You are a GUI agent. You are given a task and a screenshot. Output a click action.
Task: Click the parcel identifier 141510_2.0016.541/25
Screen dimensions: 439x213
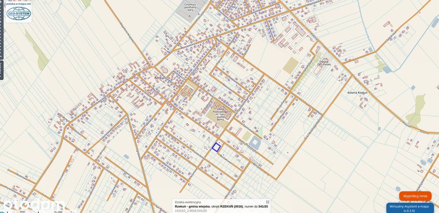tap(191, 210)
